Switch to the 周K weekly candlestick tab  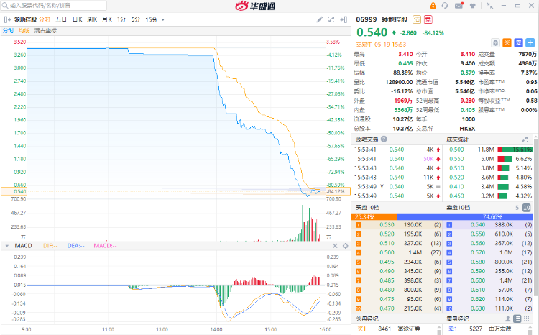(92, 19)
